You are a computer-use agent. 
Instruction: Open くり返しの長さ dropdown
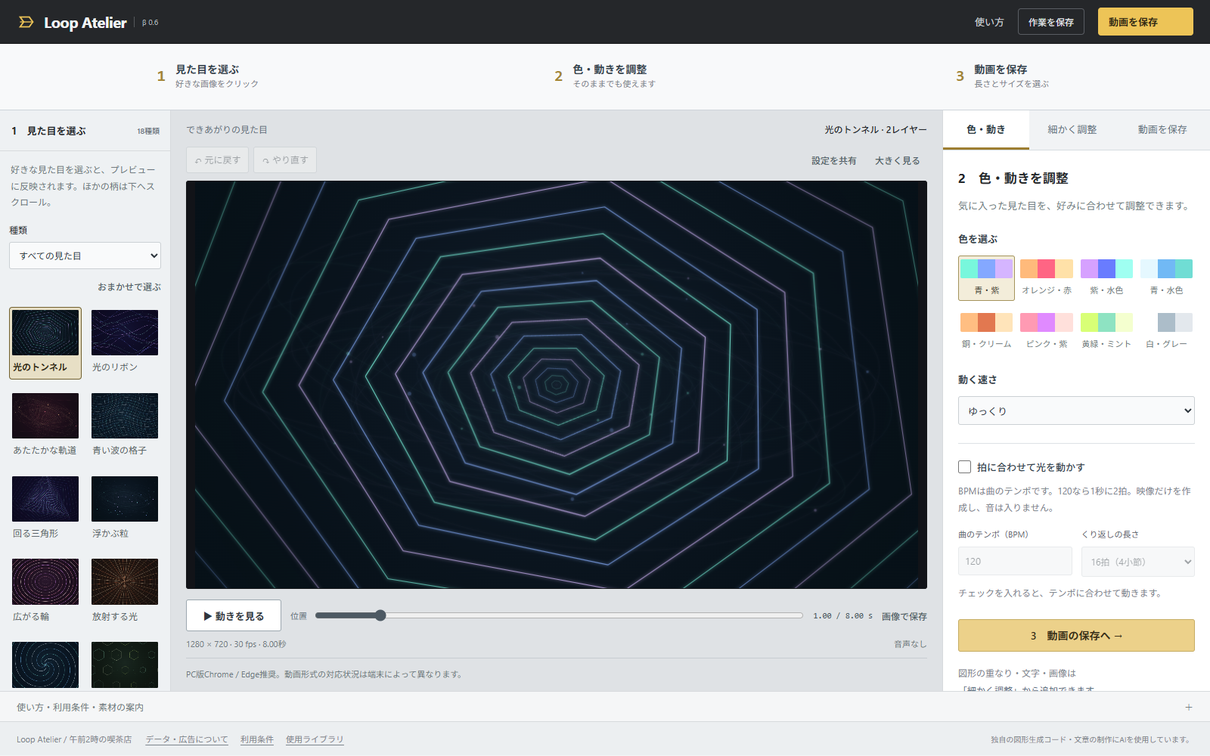coord(1137,562)
